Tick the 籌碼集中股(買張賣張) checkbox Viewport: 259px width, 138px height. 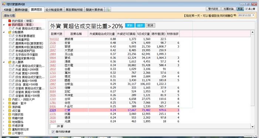pyautogui.click(x=10, y=43)
